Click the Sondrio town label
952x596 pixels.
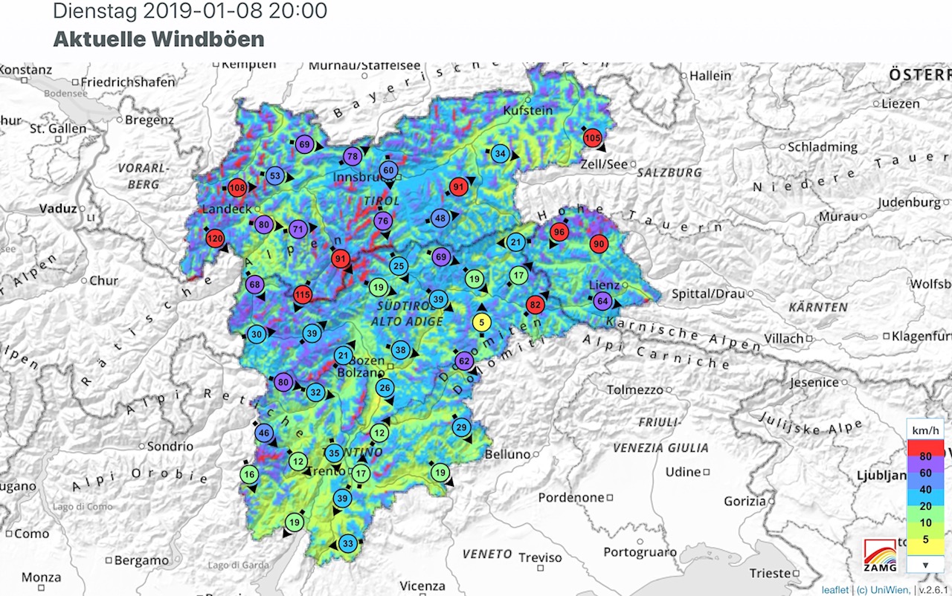[x=170, y=447]
